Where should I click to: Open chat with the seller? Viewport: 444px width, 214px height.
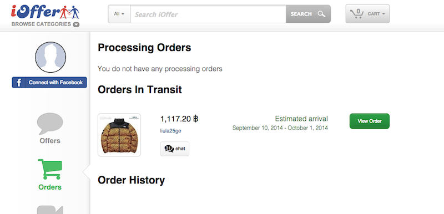click(x=175, y=149)
